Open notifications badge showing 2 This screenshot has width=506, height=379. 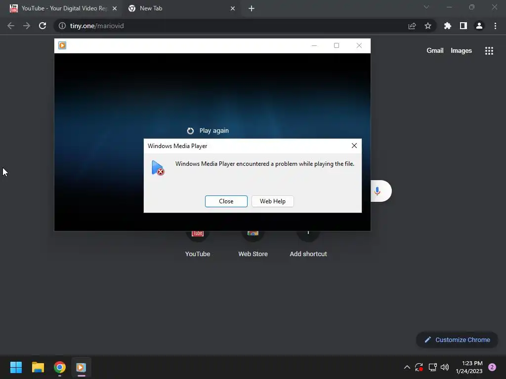coord(492,367)
